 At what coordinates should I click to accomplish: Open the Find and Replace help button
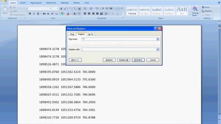click(x=156, y=29)
